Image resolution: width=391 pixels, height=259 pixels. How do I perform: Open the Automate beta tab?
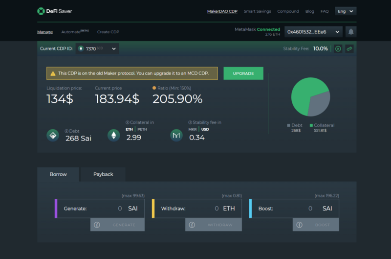(x=75, y=32)
